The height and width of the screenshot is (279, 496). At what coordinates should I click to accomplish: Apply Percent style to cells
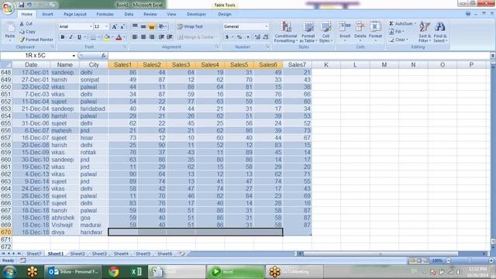coord(239,37)
